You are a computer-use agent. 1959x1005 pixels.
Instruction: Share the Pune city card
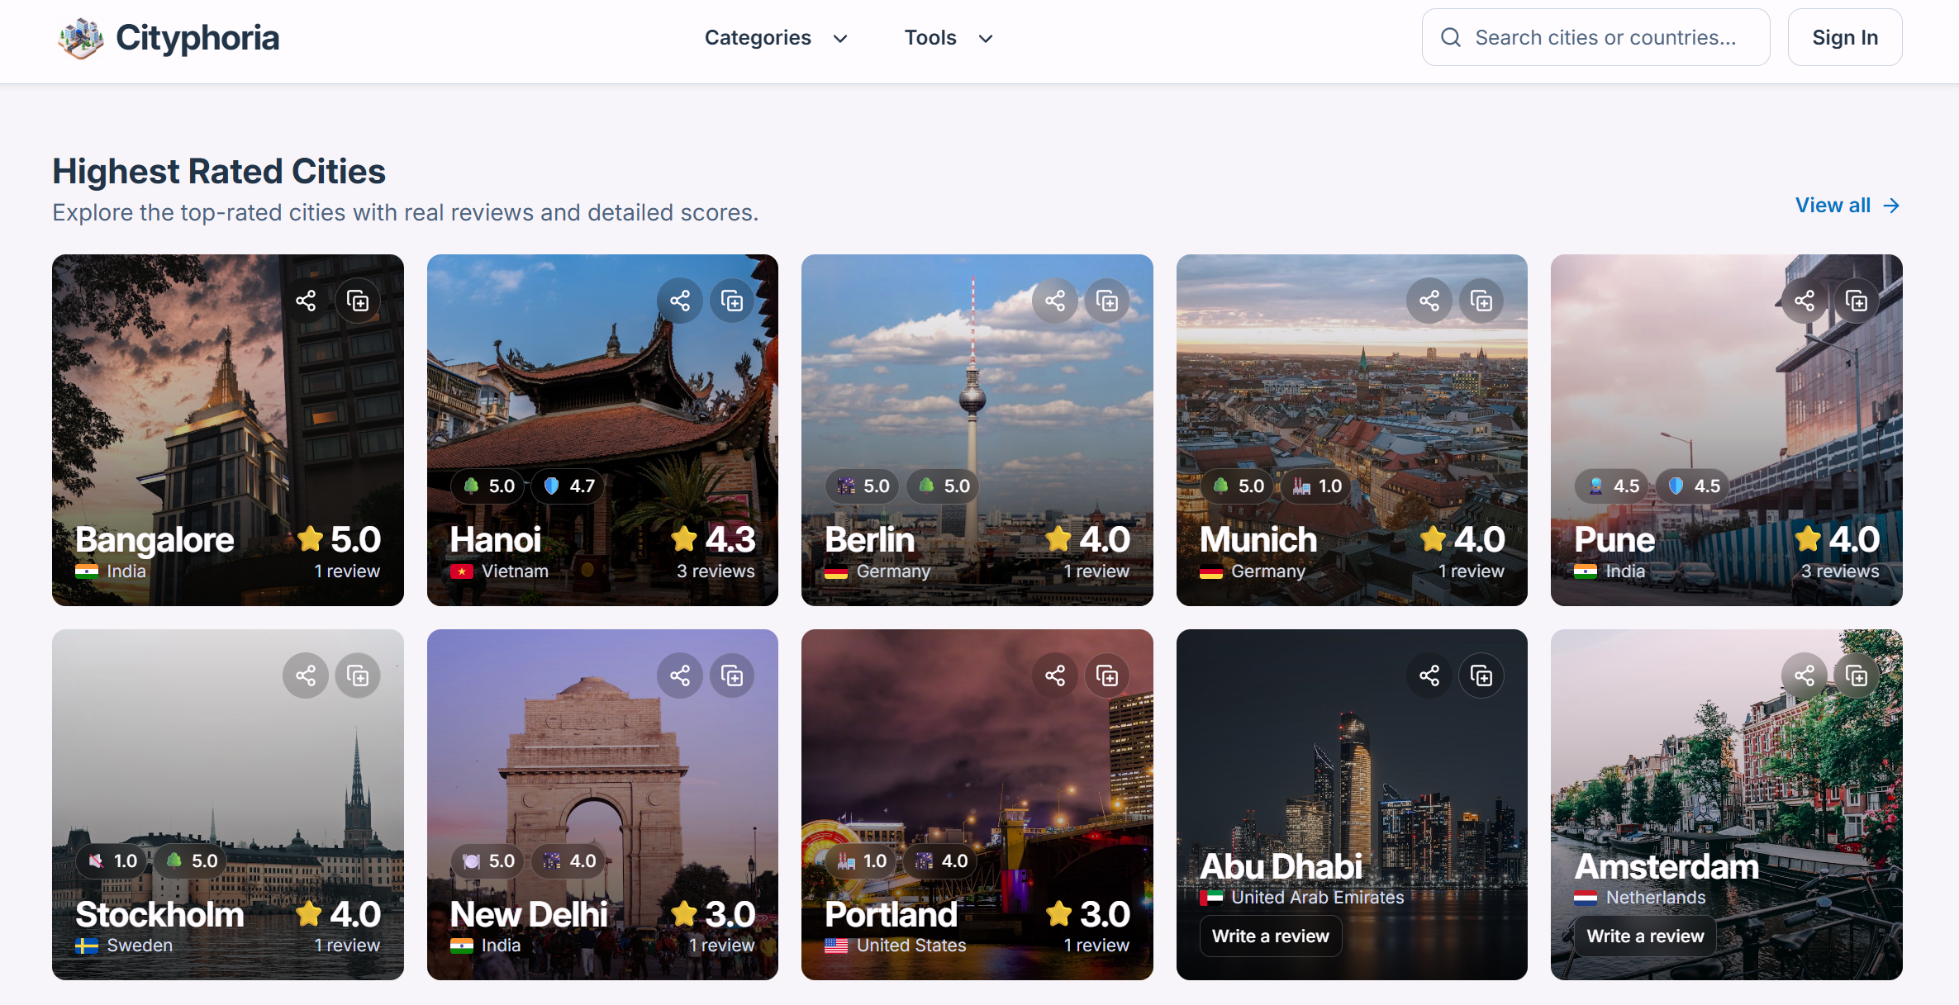point(1804,301)
